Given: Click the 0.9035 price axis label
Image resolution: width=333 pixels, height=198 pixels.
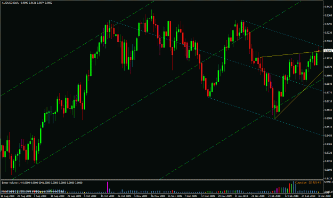Looking at the screenshot, I should pos(328,58).
